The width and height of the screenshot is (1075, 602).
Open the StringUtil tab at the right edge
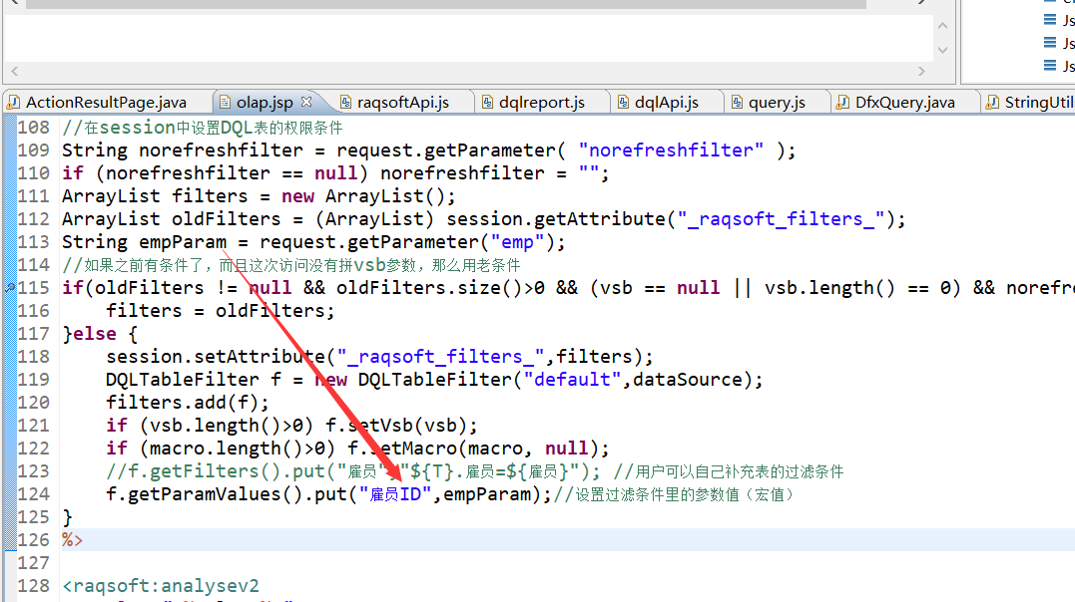pyautogui.click(x=1039, y=102)
